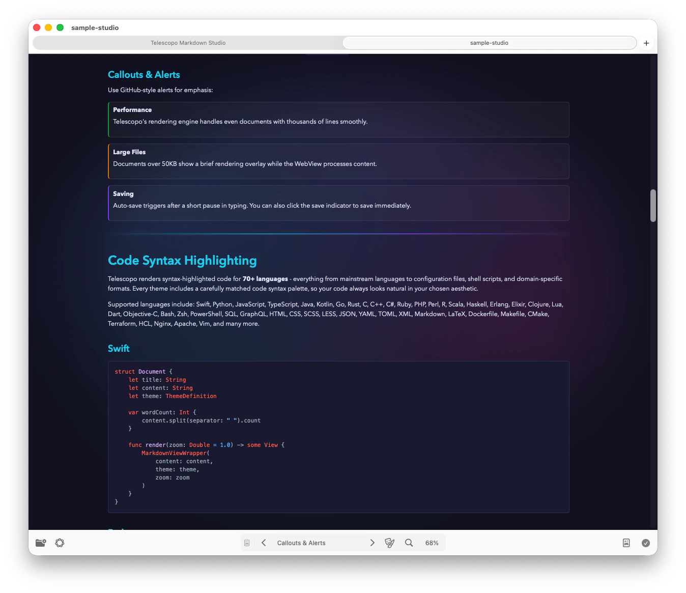
Task: Click the bold '70+ languages' text
Action: tap(265, 279)
